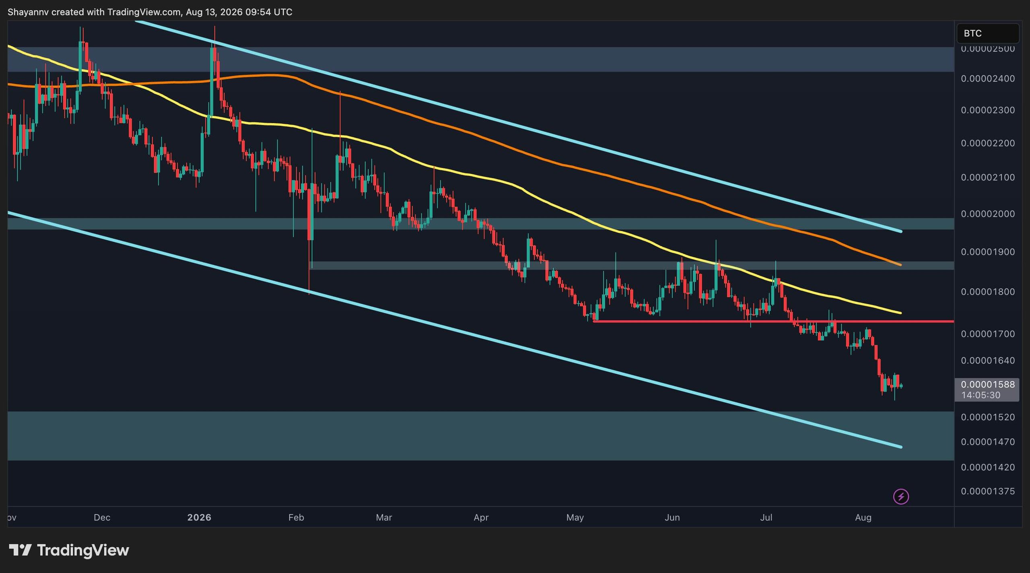Click the chart attribution text with date

coord(150,12)
